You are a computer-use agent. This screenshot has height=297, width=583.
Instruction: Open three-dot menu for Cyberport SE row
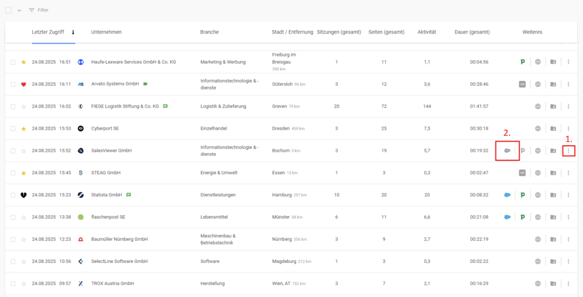tap(568, 129)
